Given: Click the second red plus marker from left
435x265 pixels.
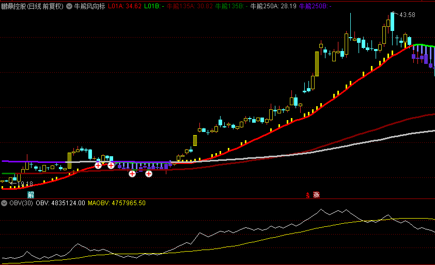Looking at the screenshot, I should coord(111,165).
